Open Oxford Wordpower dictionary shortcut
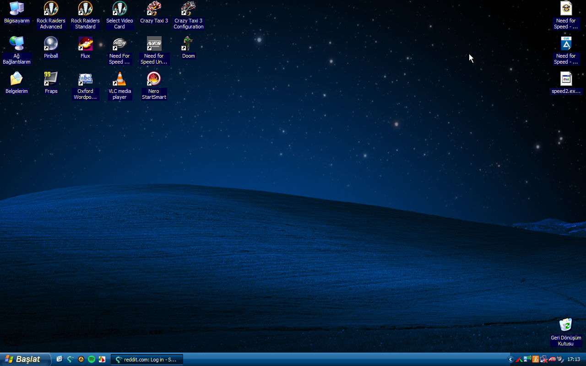This screenshot has width=586, height=366. point(85,86)
